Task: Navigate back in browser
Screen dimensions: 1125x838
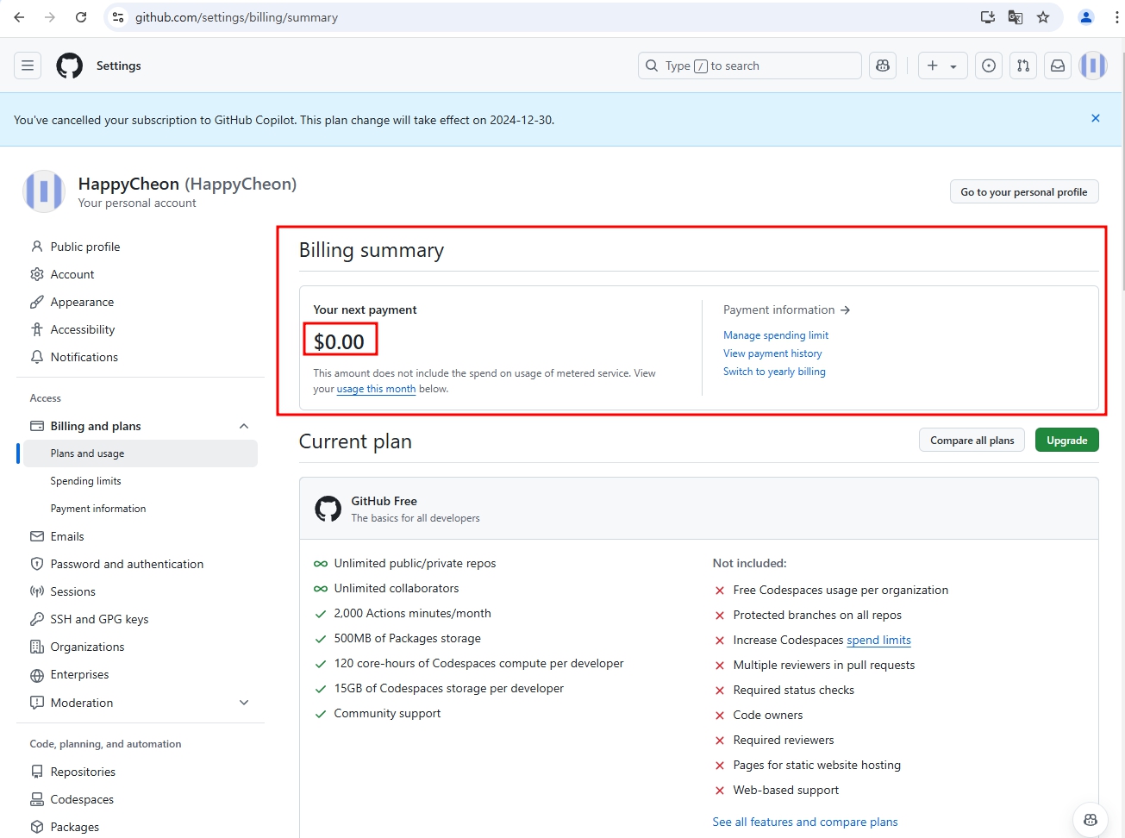Action: [19, 17]
